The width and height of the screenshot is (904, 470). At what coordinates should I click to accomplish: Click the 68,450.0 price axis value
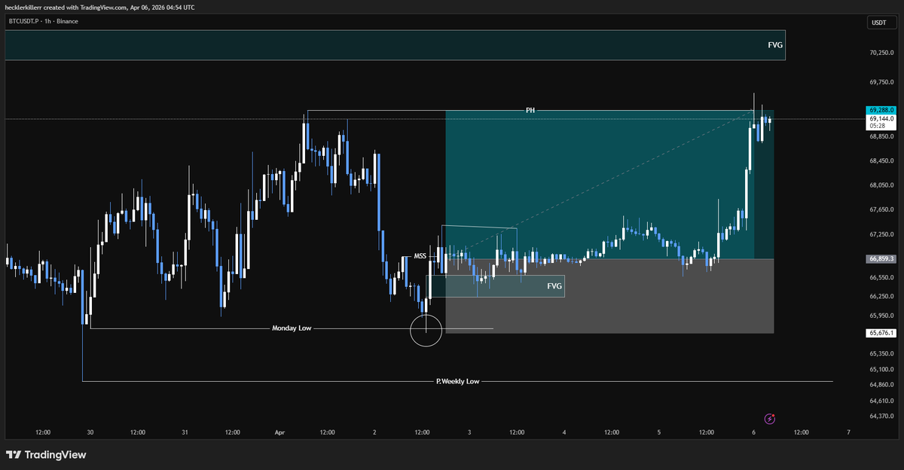pos(881,160)
